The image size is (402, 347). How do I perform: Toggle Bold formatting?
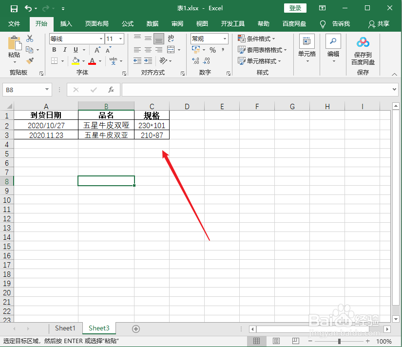coord(54,50)
